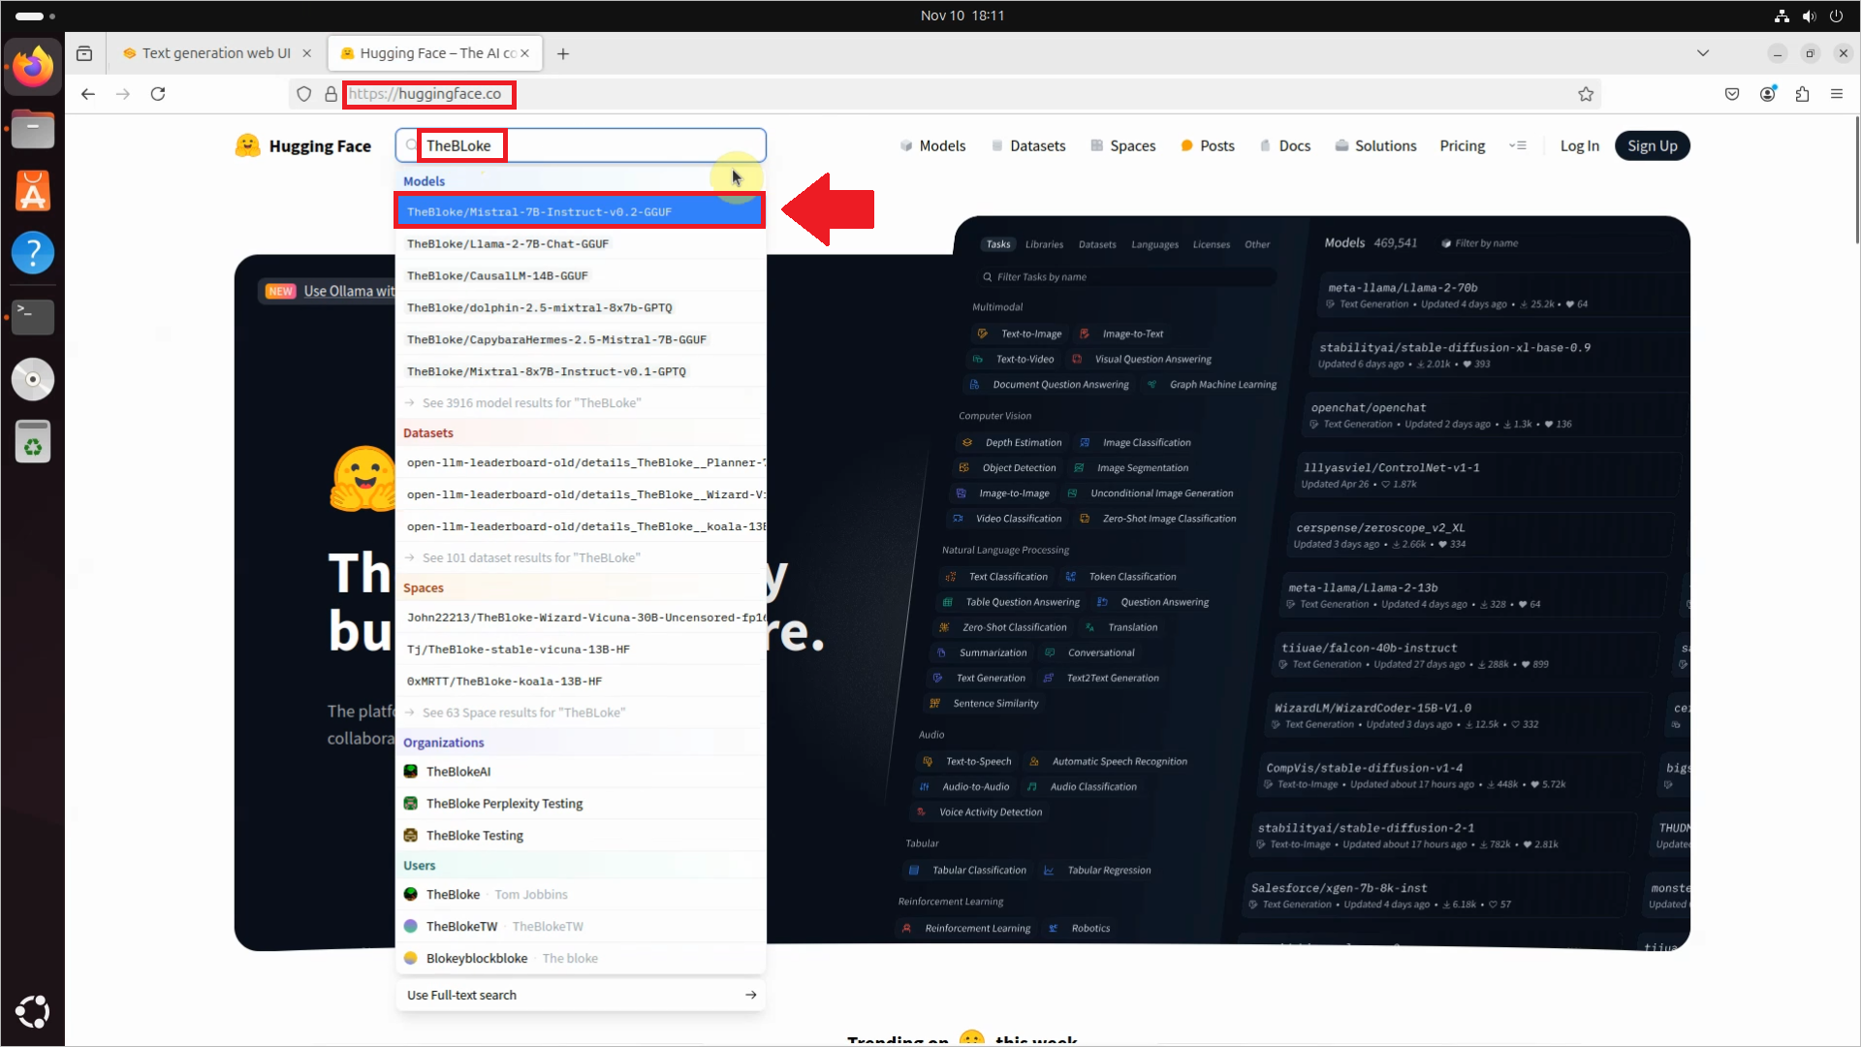Expand the list all tabs chevron

pos(1703,53)
